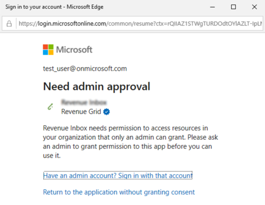Close the Microsoft Edge sign-in window
This screenshot has width=265, height=205.
coord(254,7)
